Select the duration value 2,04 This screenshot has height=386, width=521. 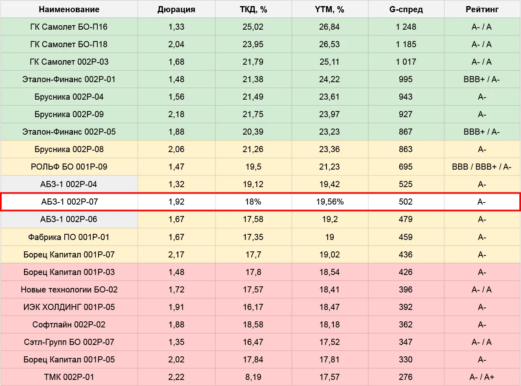[x=176, y=44]
